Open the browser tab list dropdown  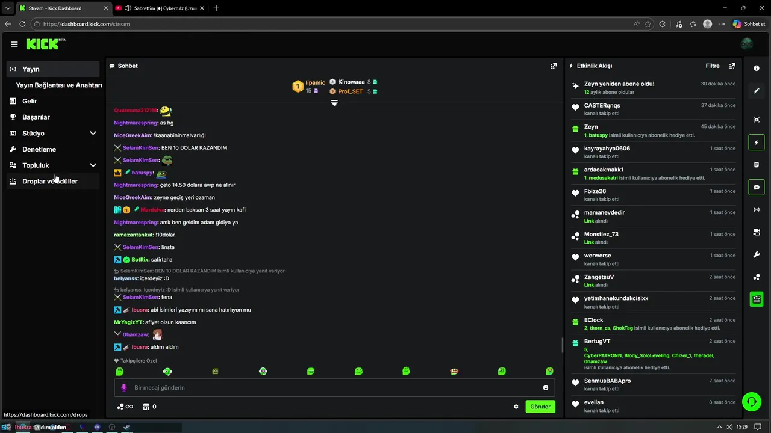[8, 8]
